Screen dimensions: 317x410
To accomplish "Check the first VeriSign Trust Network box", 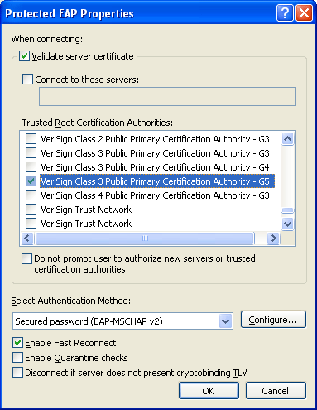I will (x=31, y=210).
